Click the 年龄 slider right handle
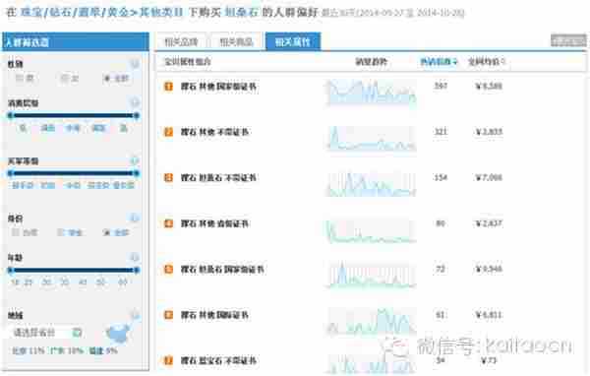 tap(137, 270)
